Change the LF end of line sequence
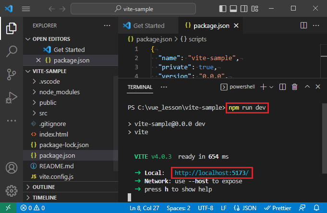The height and width of the screenshot is (213, 327). pyautogui.click(x=224, y=208)
